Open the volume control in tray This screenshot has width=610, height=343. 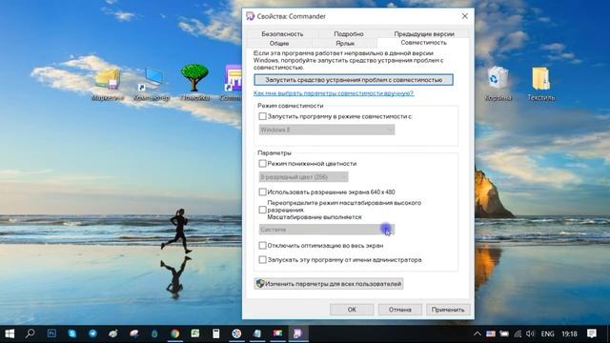click(530, 333)
